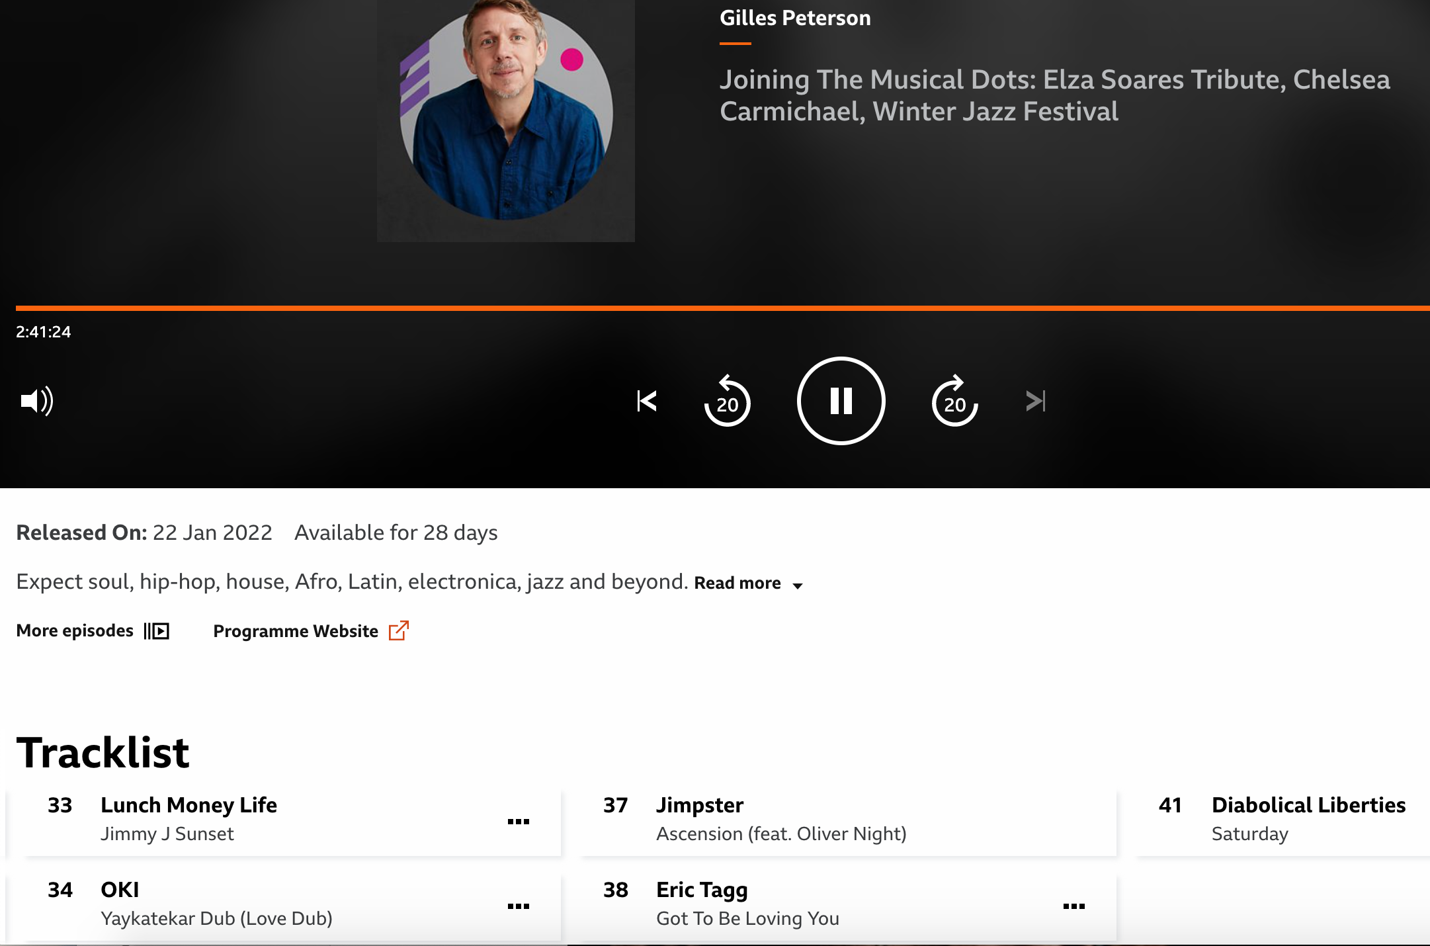Open the Programme Website link
The image size is (1430, 946).
coord(296,631)
